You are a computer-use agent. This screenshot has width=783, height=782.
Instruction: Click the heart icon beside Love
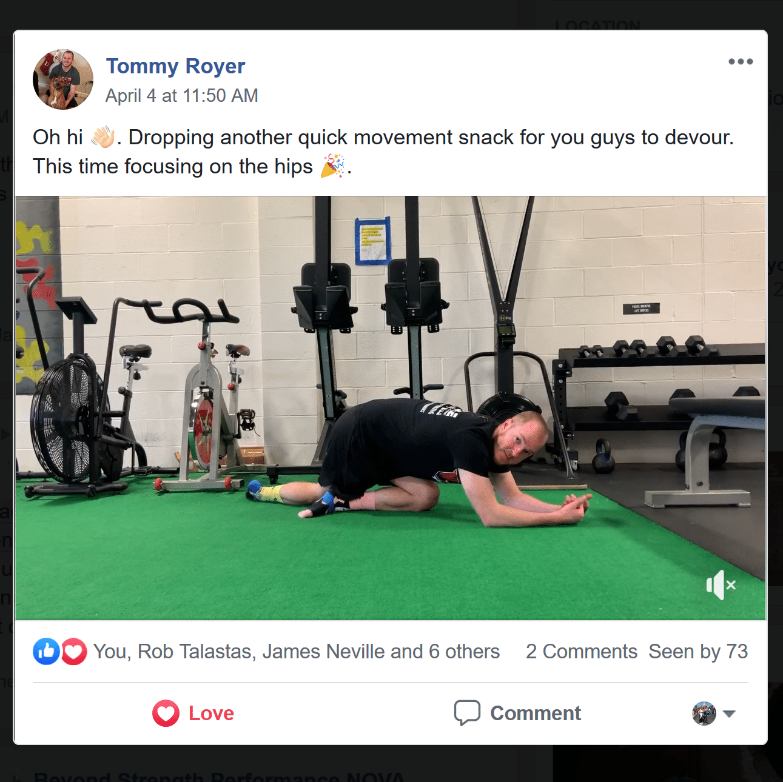pos(166,713)
